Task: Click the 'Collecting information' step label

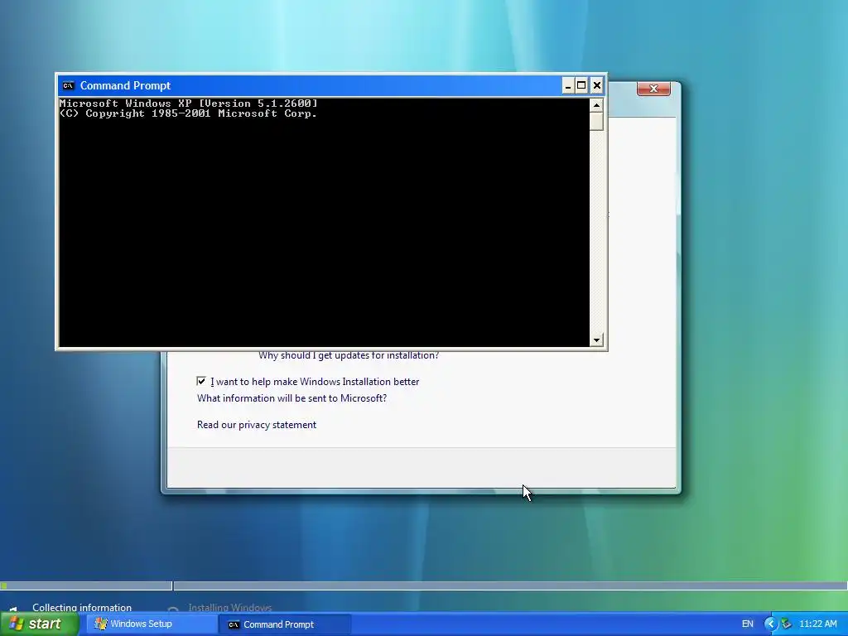Action: (x=82, y=607)
